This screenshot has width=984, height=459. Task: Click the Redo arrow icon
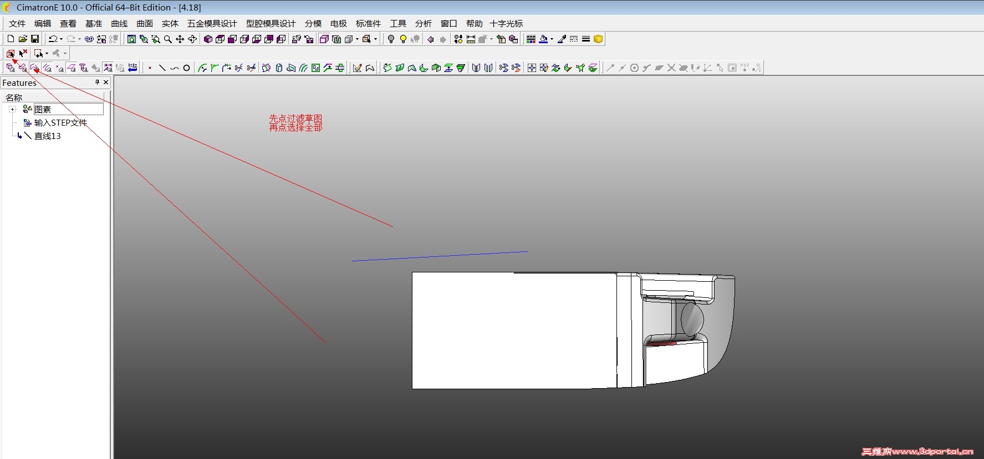point(71,39)
